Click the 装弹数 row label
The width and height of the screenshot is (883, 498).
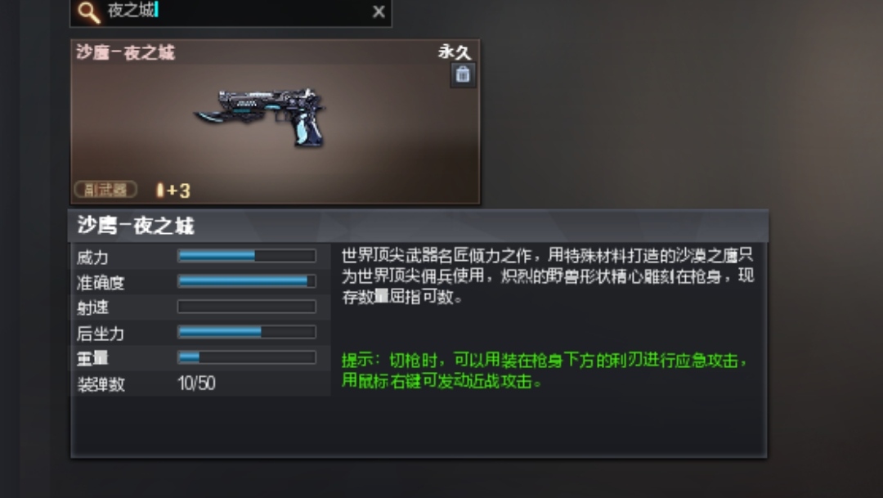pos(101,384)
